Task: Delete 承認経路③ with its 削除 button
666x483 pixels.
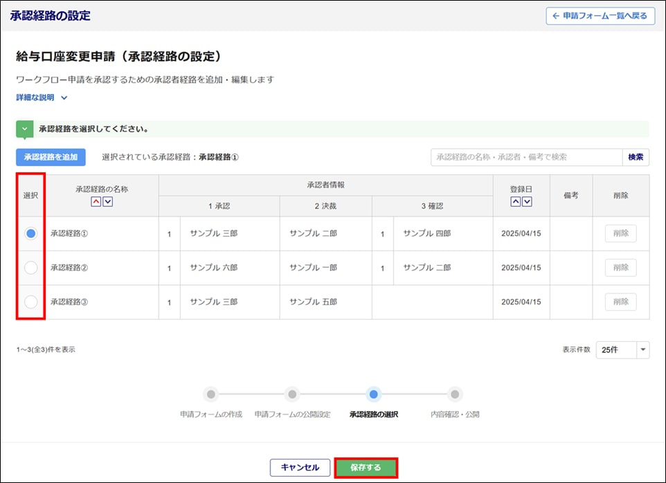Action: (x=620, y=302)
